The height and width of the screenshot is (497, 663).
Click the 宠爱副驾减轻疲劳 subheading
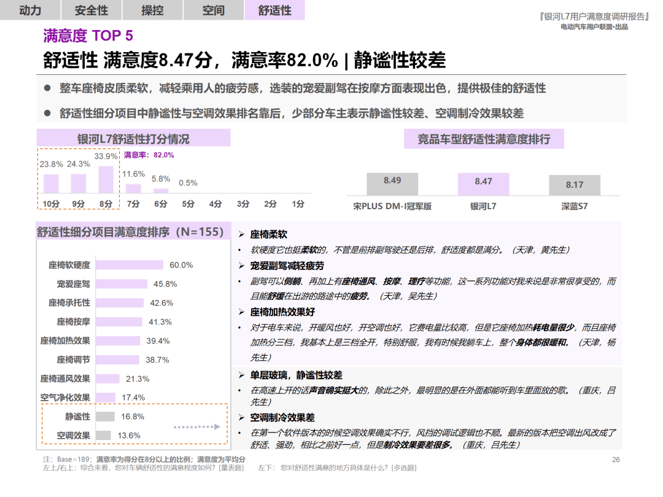coord(287,266)
